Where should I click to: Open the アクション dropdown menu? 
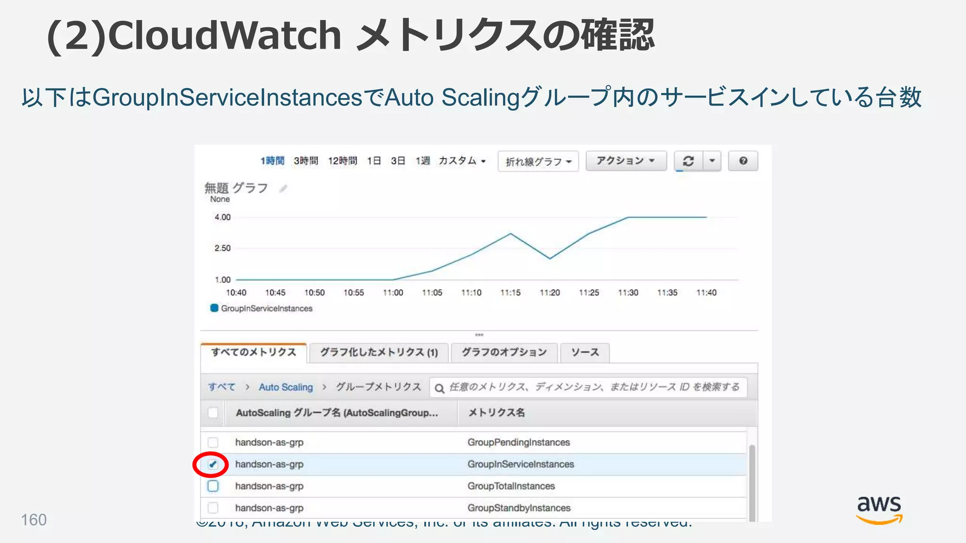pyautogui.click(x=626, y=161)
